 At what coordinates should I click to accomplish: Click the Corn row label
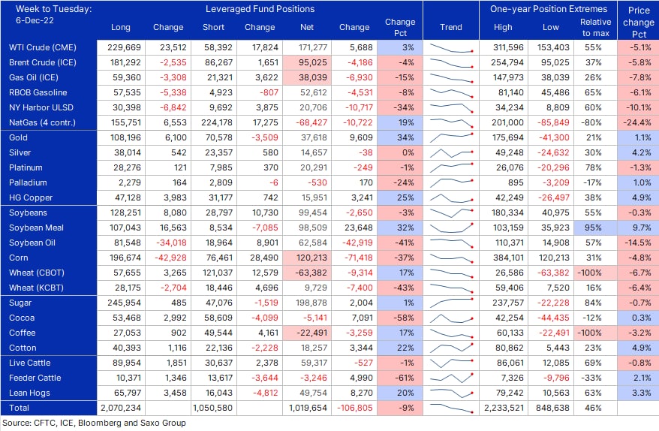(x=19, y=258)
